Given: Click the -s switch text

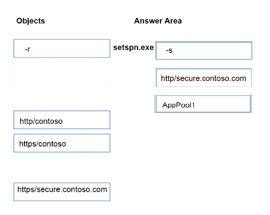Looking at the screenshot, I should 169,50.
